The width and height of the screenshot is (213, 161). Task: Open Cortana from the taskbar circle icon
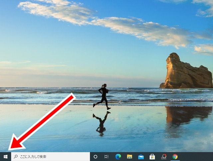pyautogui.click(x=96, y=157)
